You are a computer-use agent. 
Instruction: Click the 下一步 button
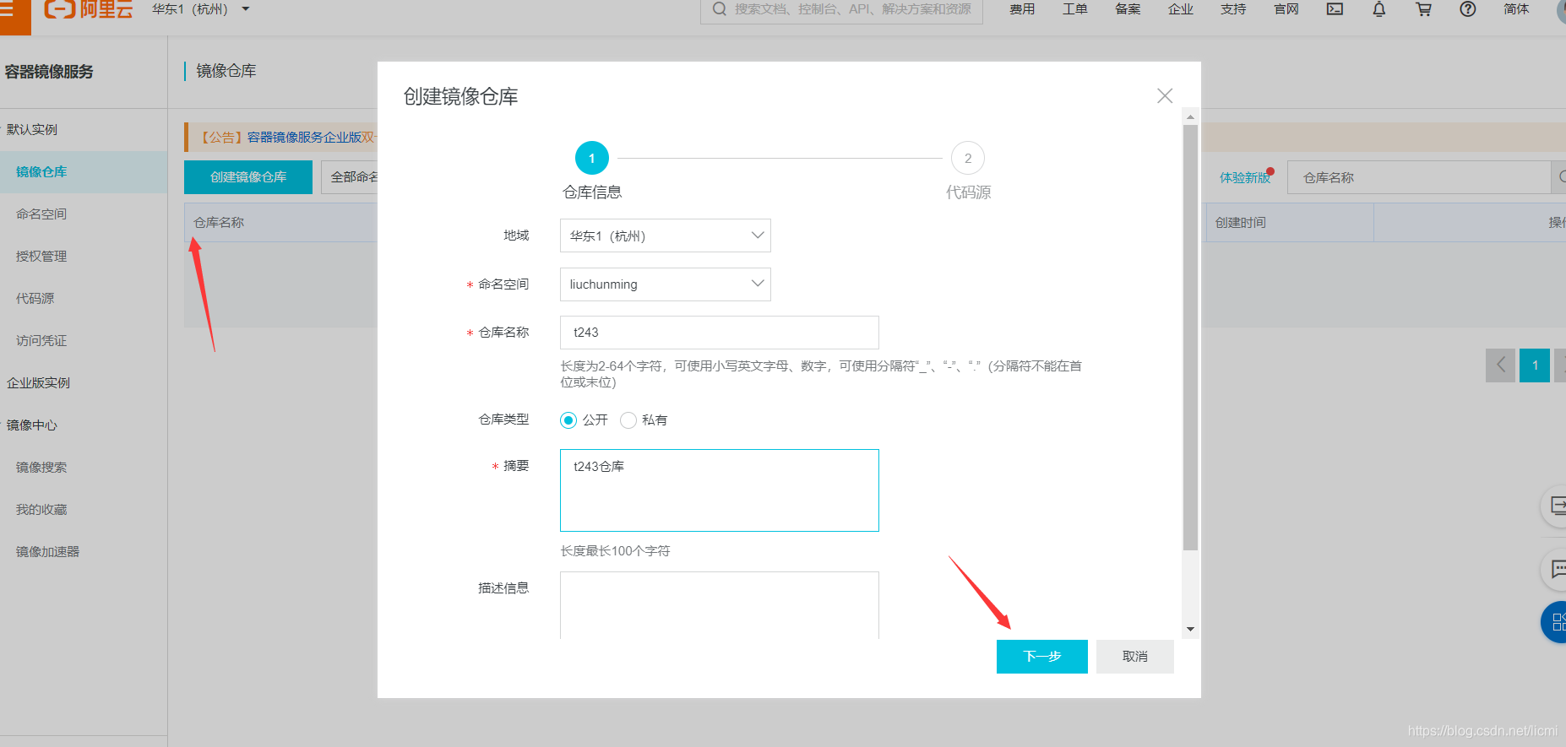coord(1042,657)
